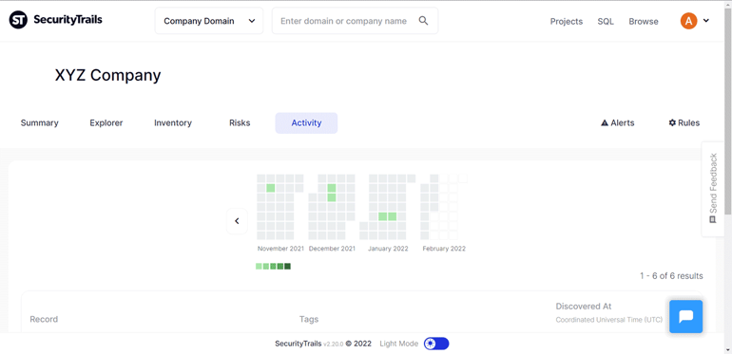Go to previous months in calendar
The height and width of the screenshot is (354, 732).
[237, 221]
